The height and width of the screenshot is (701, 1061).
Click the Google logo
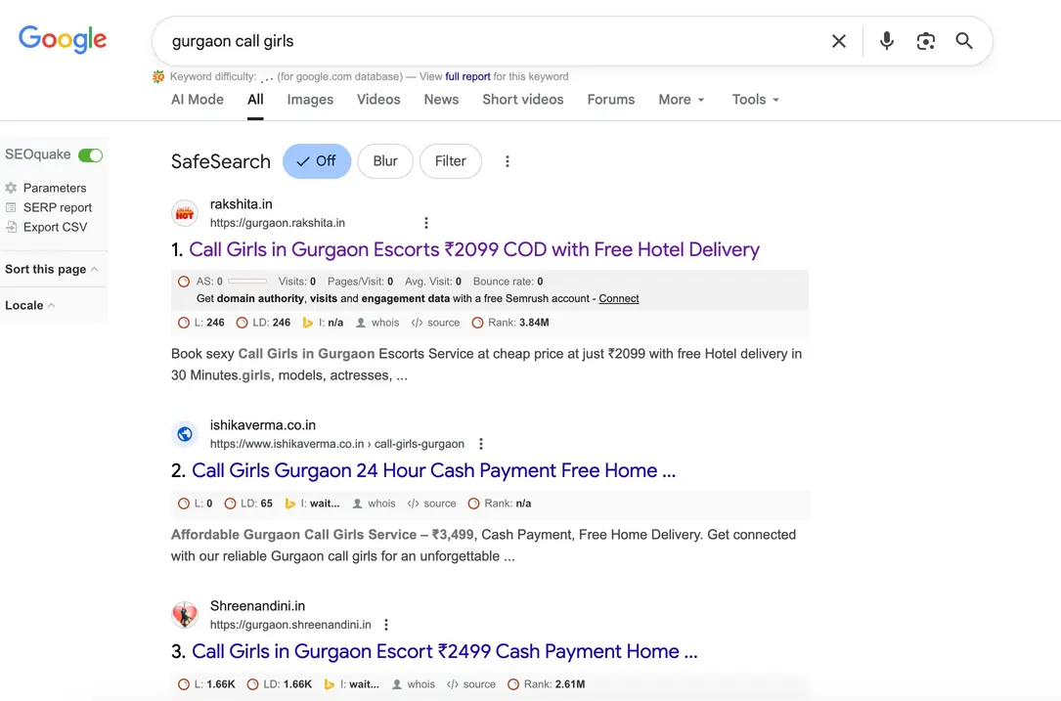pos(63,40)
